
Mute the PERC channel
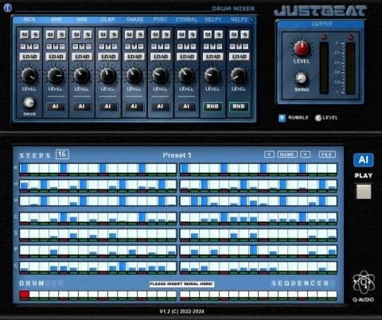coord(155,34)
